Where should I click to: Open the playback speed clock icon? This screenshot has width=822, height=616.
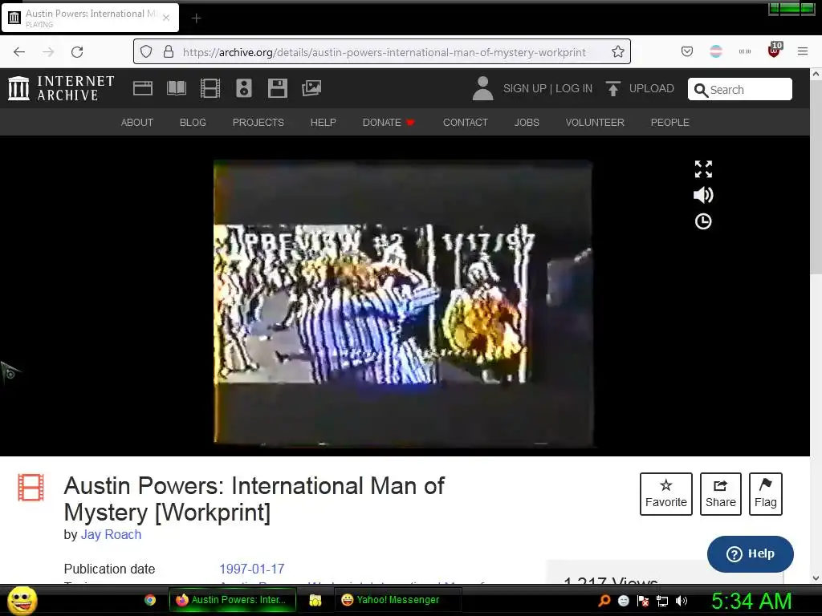point(703,221)
